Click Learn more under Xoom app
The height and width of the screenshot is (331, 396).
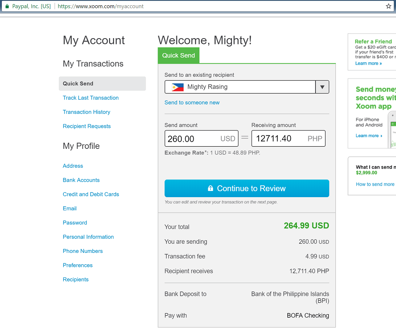369,136
